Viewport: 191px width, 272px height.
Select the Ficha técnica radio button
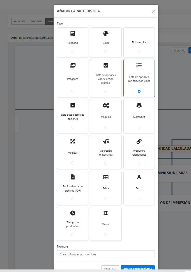pyautogui.click(x=139, y=51)
